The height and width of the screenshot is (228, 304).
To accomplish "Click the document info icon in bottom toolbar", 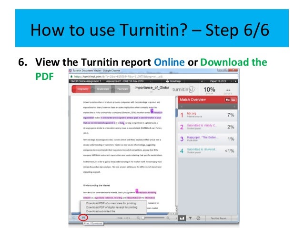I will (74, 218).
